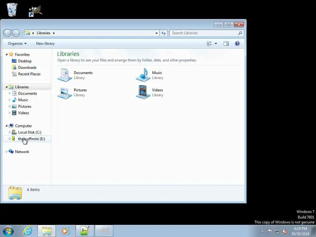Click the search magnifier icon
This screenshot has width=316, height=237.
point(240,33)
